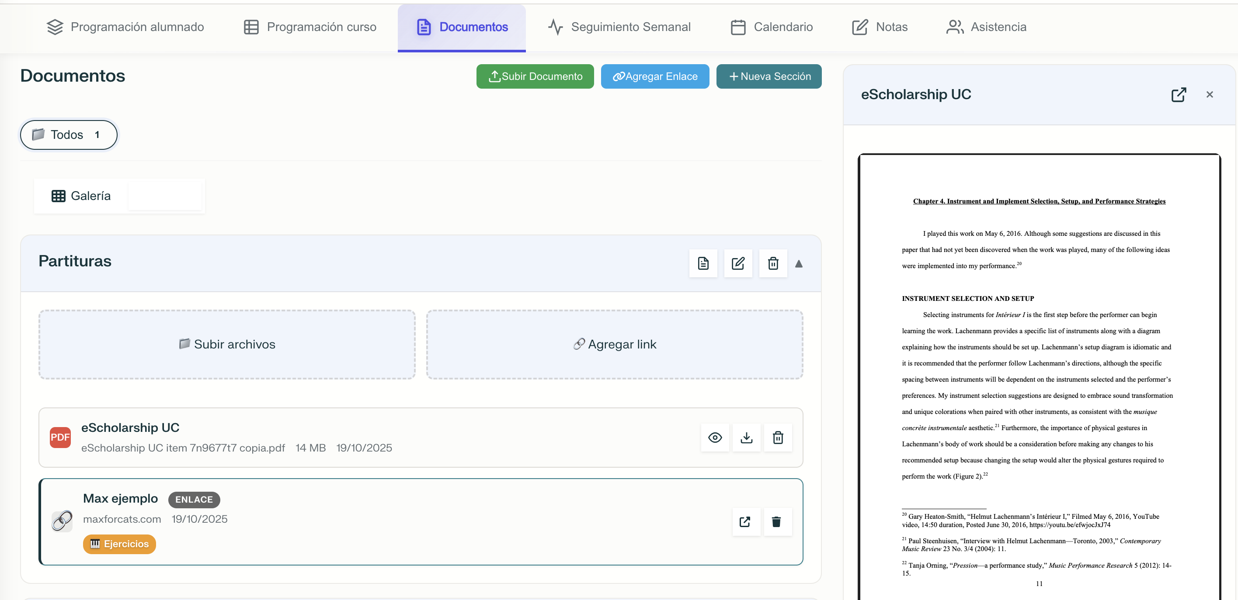Delete the Max ejemplo link

[779, 522]
